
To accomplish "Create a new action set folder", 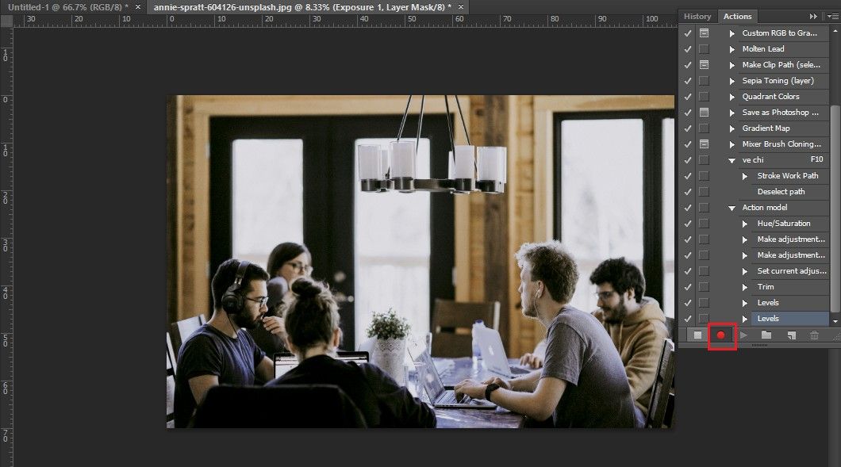I will click(766, 335).
